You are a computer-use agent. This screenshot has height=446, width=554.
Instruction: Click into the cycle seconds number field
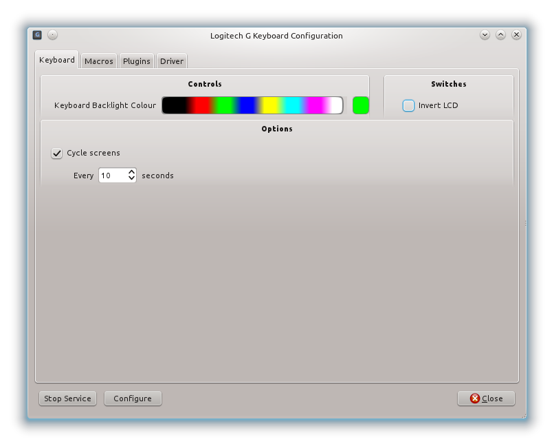pyautogui.click(x=112, y=176)
